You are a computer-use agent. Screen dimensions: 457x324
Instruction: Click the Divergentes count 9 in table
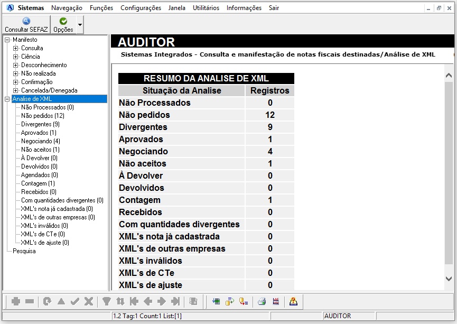[x=270, y=127]
